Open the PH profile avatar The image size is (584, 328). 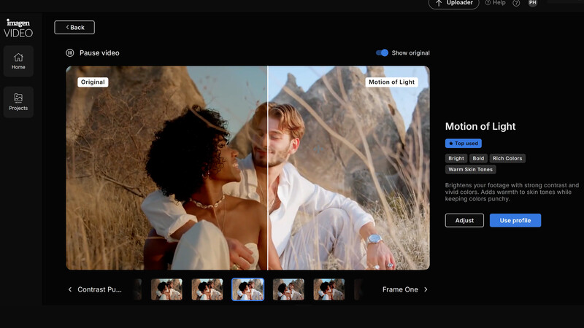[533, 3]
